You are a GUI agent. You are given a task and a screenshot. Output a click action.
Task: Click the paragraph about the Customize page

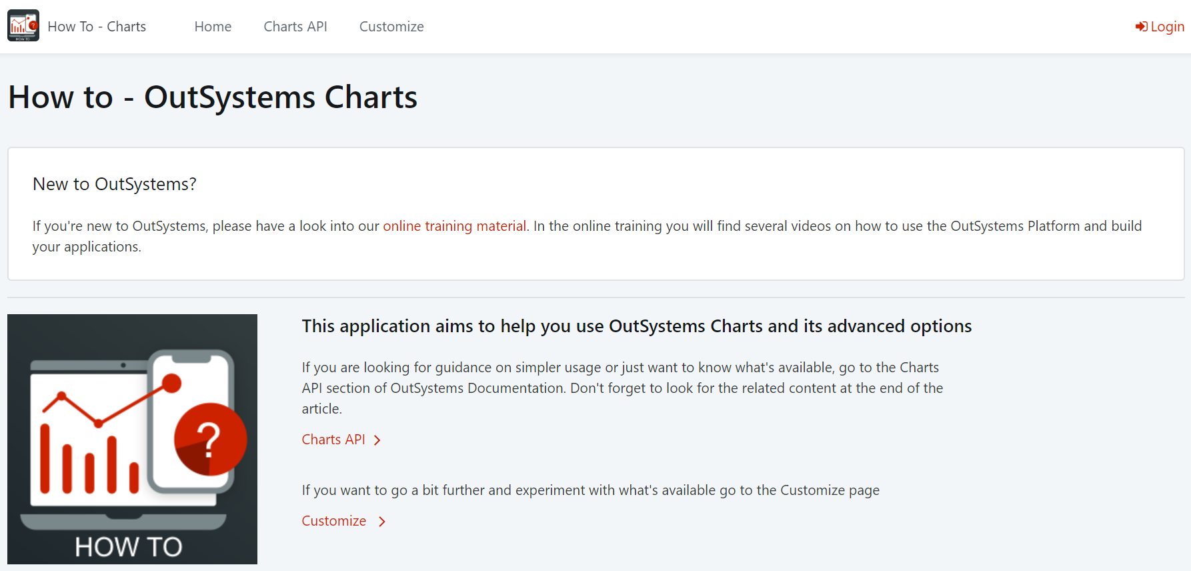click(591, 490)
